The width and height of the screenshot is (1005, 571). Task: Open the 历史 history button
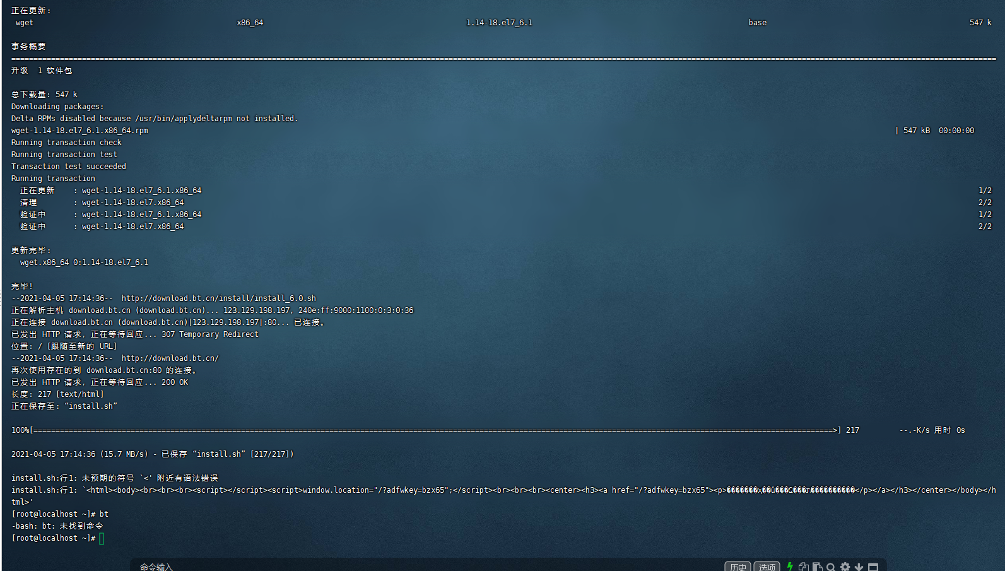(738, 567)
